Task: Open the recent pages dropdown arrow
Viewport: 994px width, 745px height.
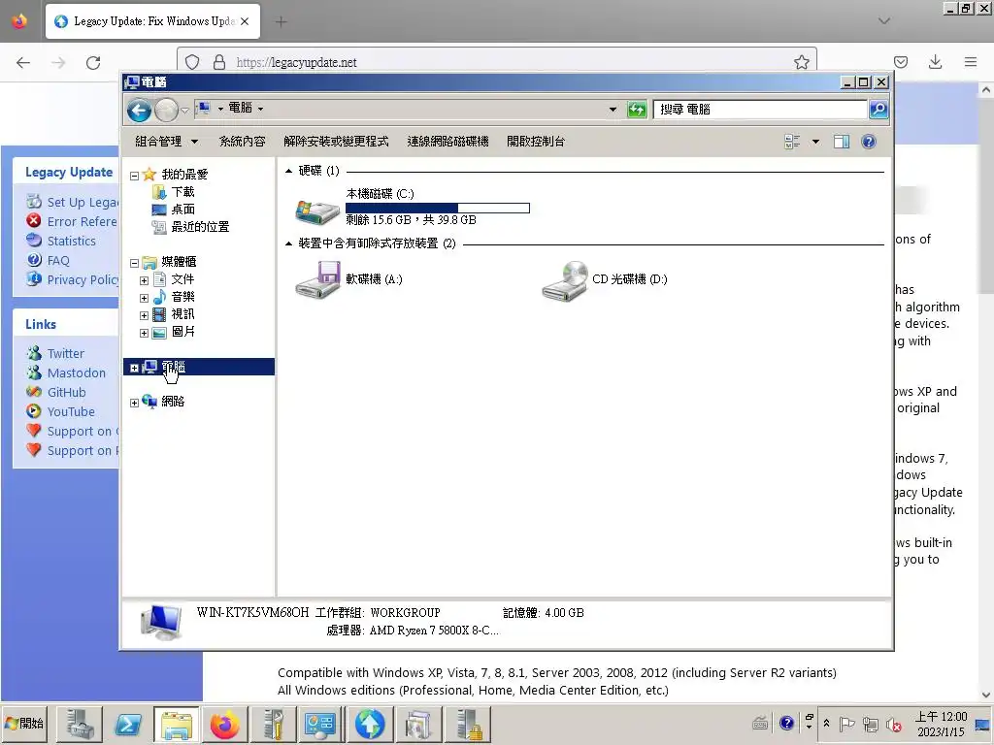Action: click(x=184, y=111)
